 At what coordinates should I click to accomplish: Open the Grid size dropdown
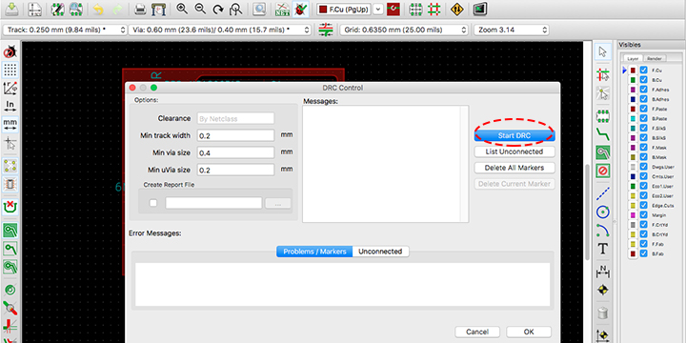pyautogui.click(x=404, y=30)
